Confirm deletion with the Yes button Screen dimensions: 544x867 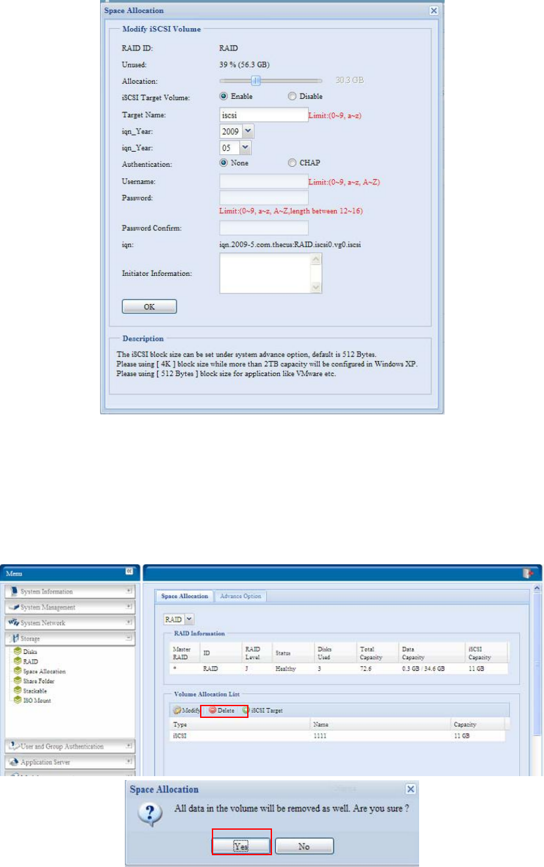[x=241, y=846]
